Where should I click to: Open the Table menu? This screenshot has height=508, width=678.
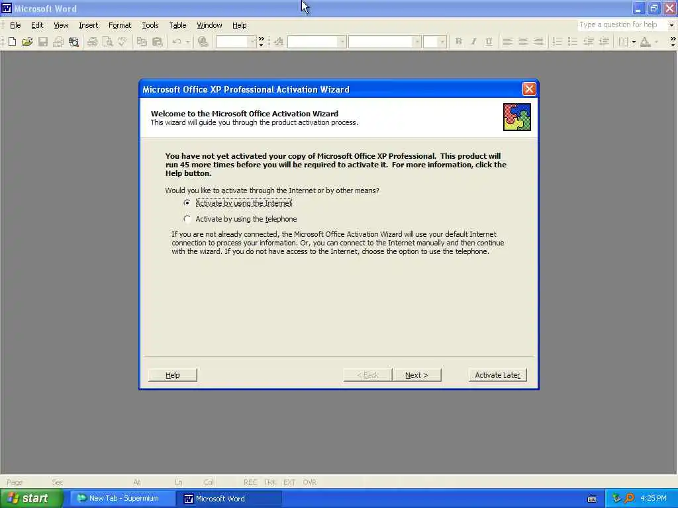(177, 25)
